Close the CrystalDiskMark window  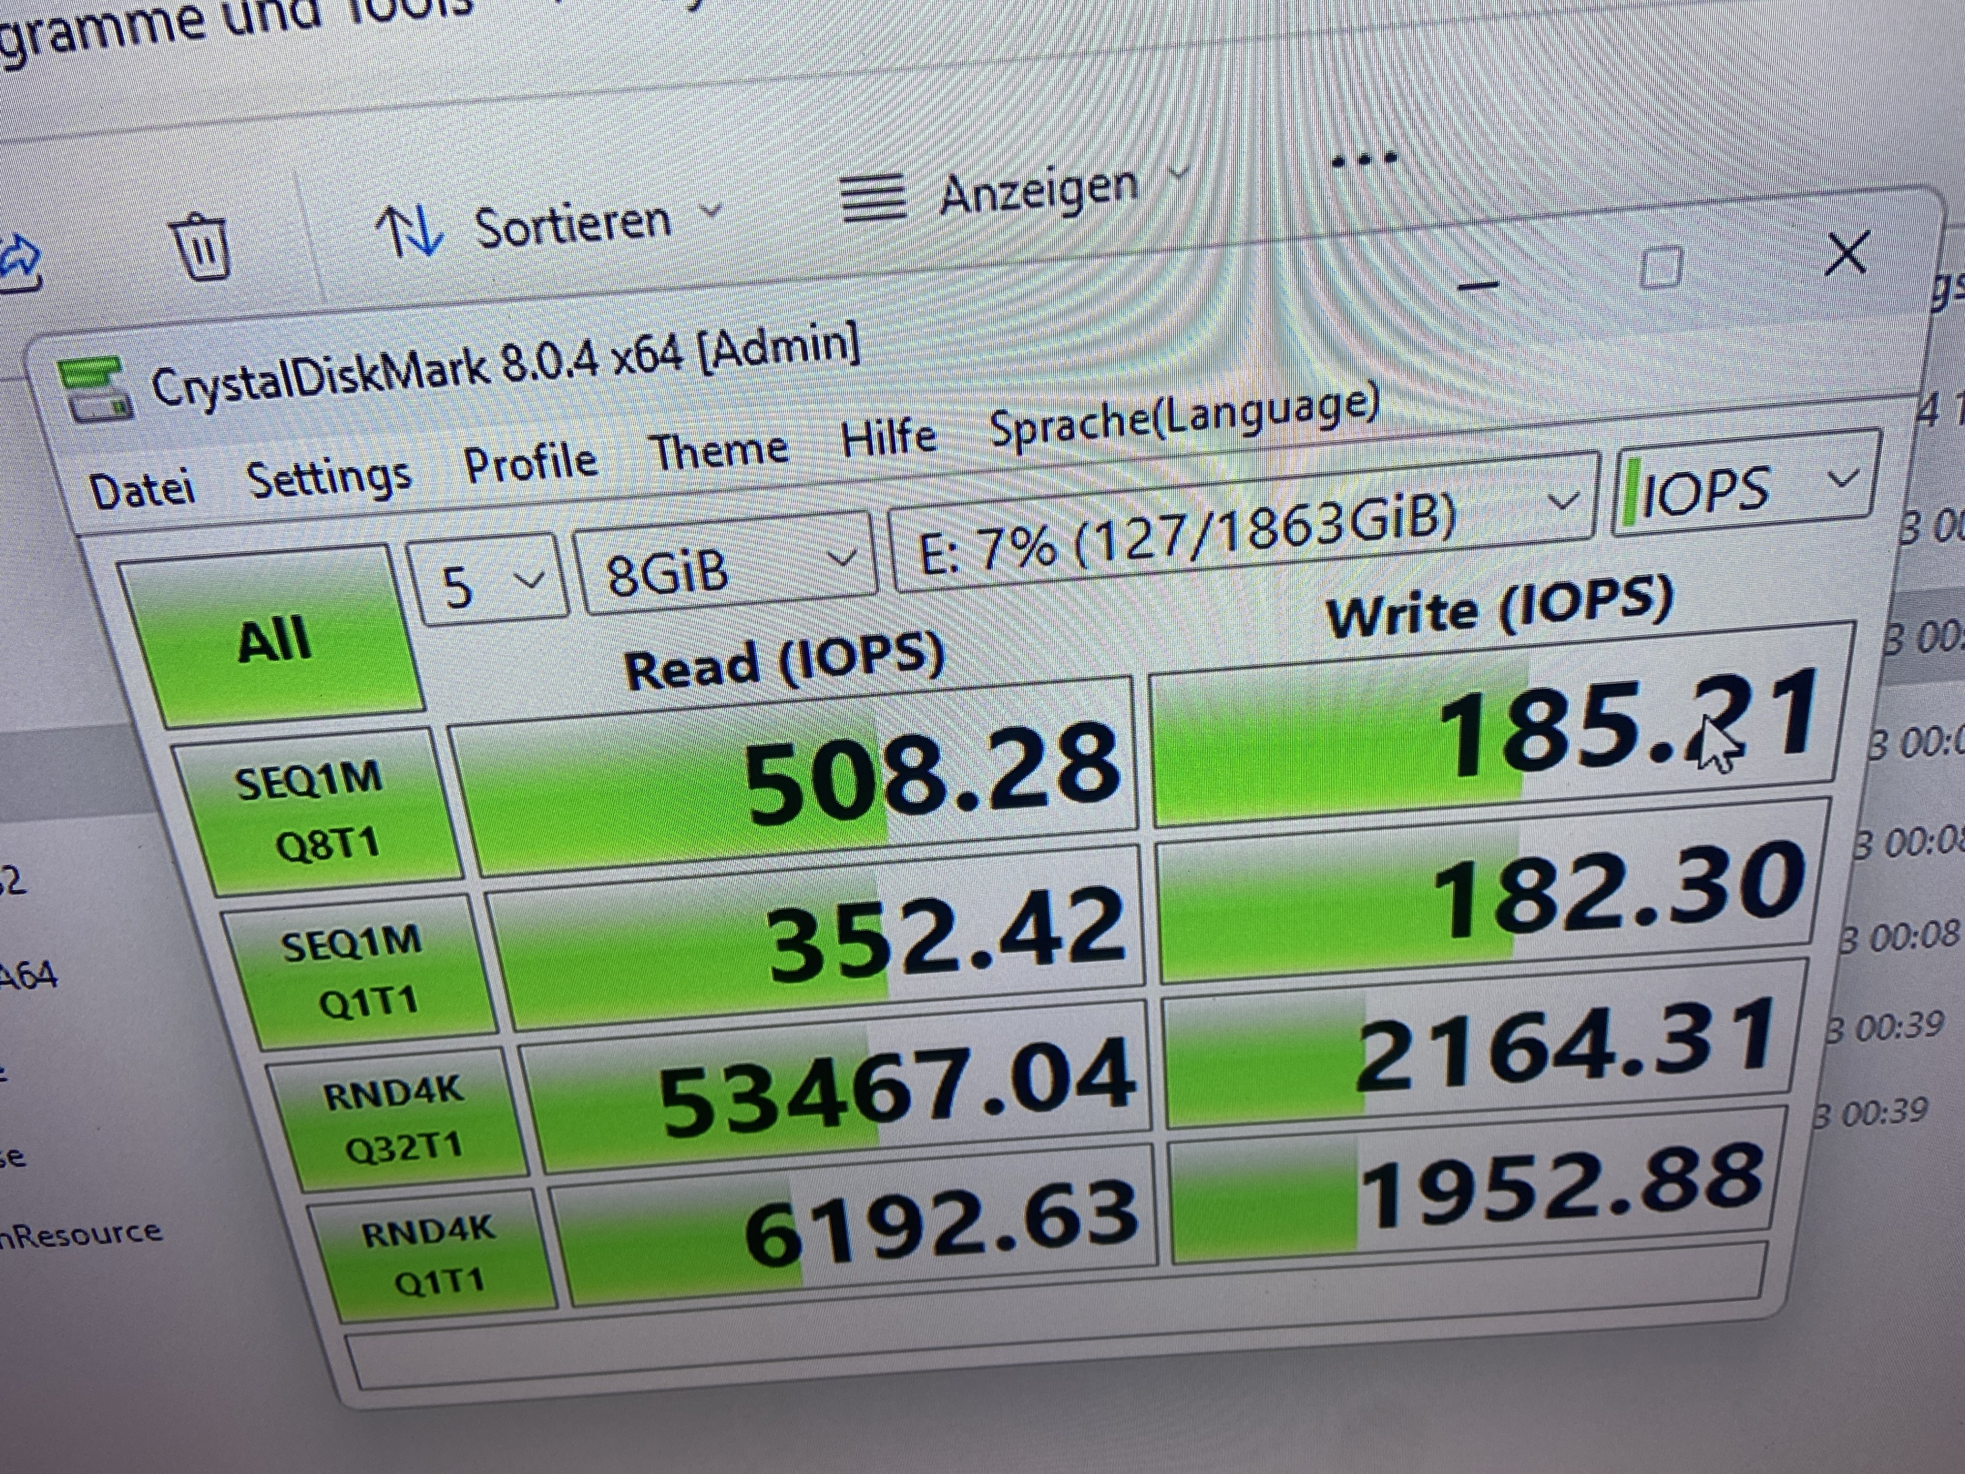(1847, 253)
